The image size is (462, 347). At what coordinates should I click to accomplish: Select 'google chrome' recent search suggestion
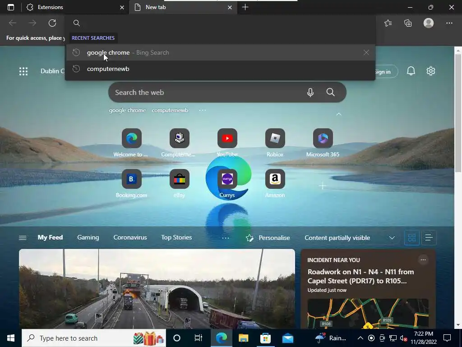click(x=220, y=52)
